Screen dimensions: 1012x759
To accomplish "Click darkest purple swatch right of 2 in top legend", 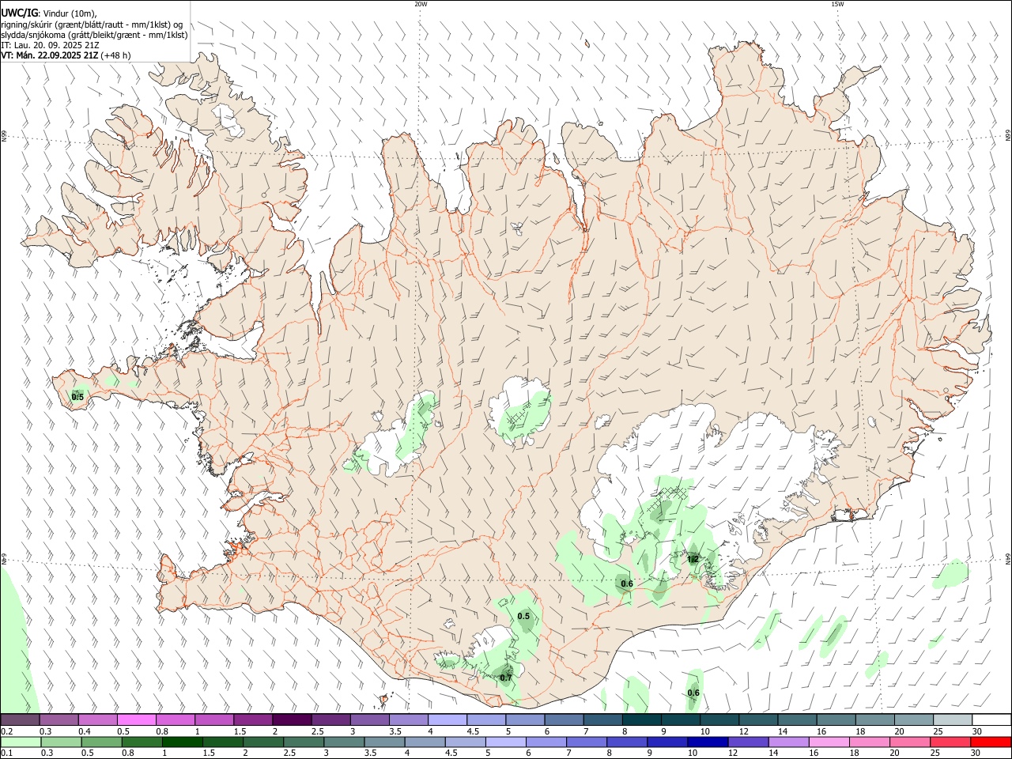I will pyautogui.click(x=292, y=719).
